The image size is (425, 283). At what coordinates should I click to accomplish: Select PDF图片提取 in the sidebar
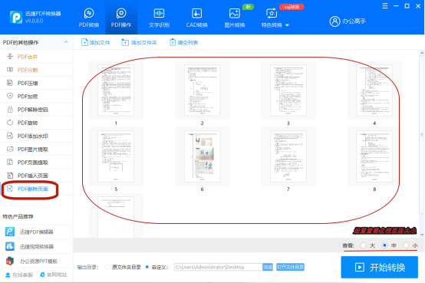pos(37,149)
